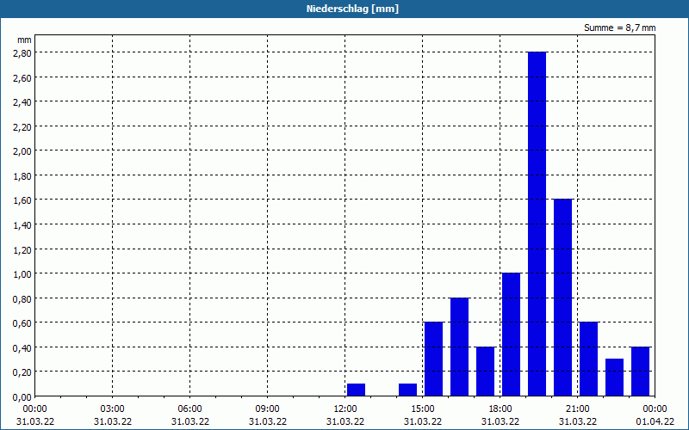Click the Niederschlag [mm] title bar
The image size is (689, 430).
(344, 9)
